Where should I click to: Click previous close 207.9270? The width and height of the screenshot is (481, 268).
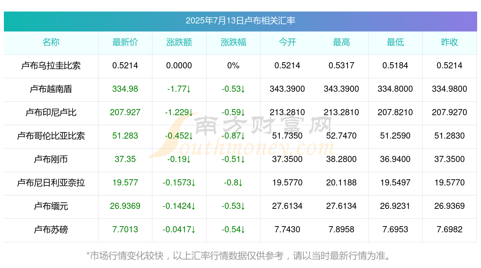pyautogui.click(x=449, y=112)
